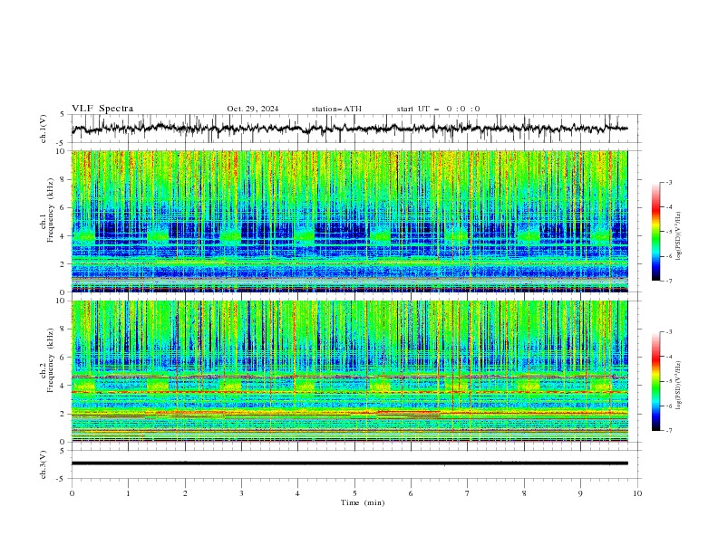Click the ch.1 spectrogram color scale bar
718x554 pixels.
(x=655, y=231)
